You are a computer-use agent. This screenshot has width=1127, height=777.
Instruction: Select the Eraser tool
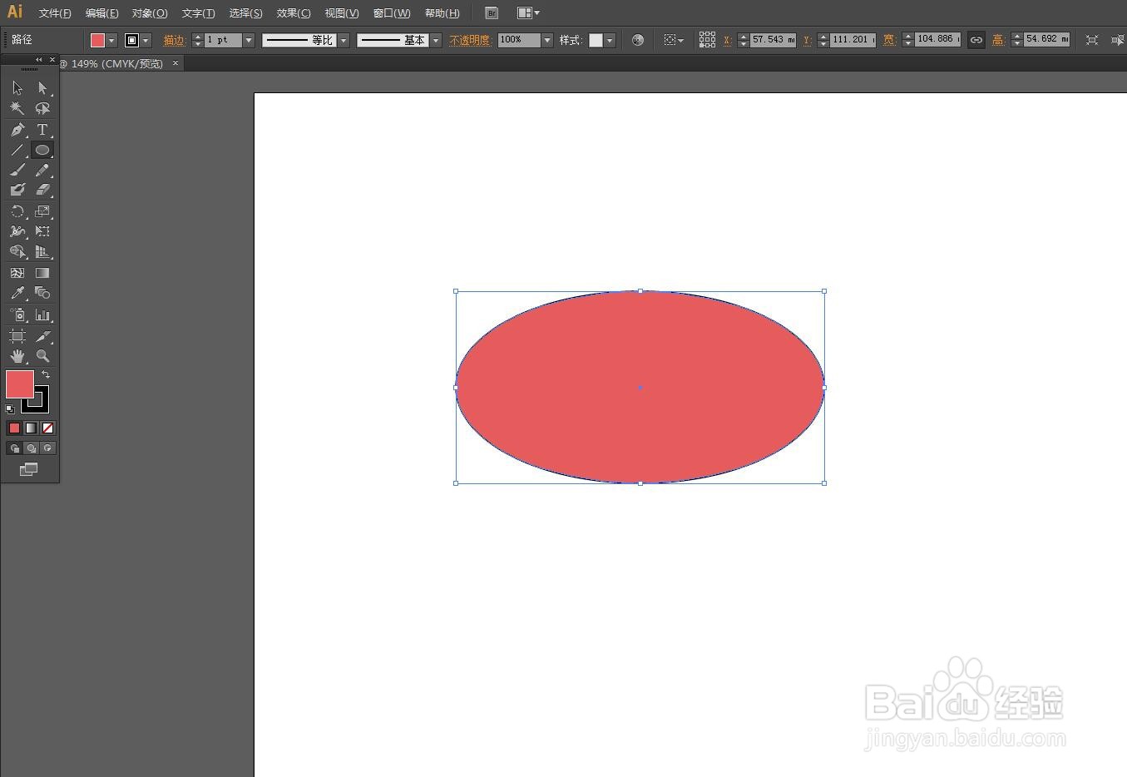click(42, 190)
